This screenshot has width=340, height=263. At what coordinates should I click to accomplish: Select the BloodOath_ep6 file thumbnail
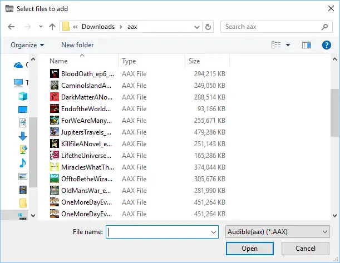click(54, 73)
